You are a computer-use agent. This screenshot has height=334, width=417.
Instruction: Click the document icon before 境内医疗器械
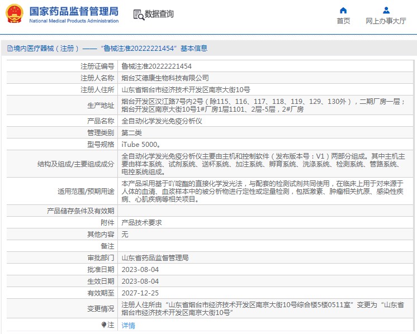pyautogui.click(x=10, y=49)
